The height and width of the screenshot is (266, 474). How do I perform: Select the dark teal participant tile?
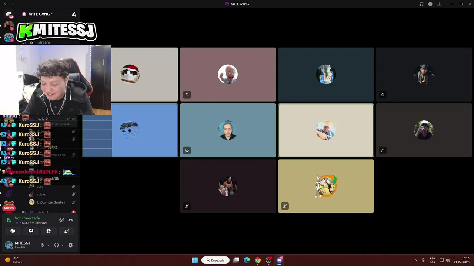click(x=326, y=74)
